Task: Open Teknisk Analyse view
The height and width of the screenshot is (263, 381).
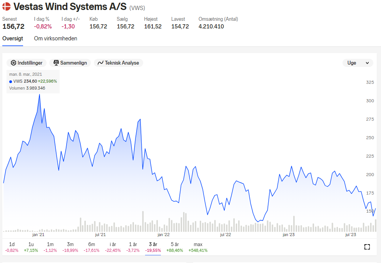Action: click(118, 63)
